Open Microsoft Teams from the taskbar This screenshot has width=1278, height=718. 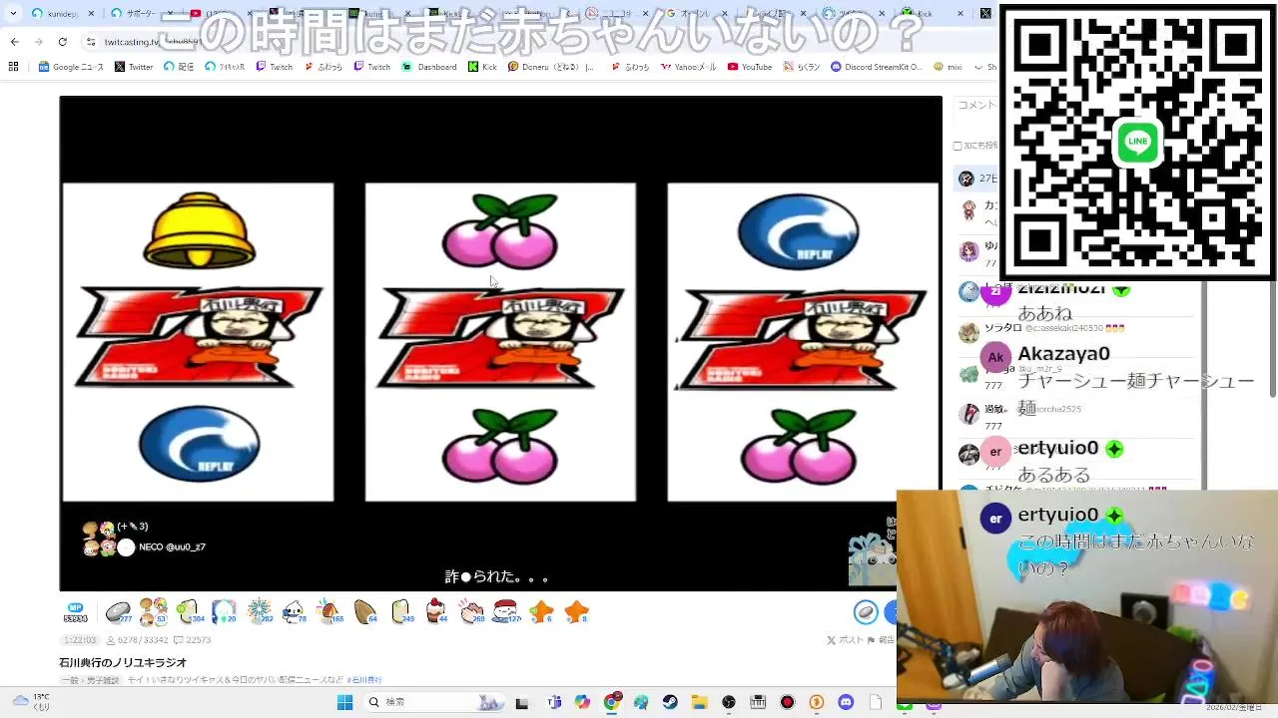[x=554, y=702]
